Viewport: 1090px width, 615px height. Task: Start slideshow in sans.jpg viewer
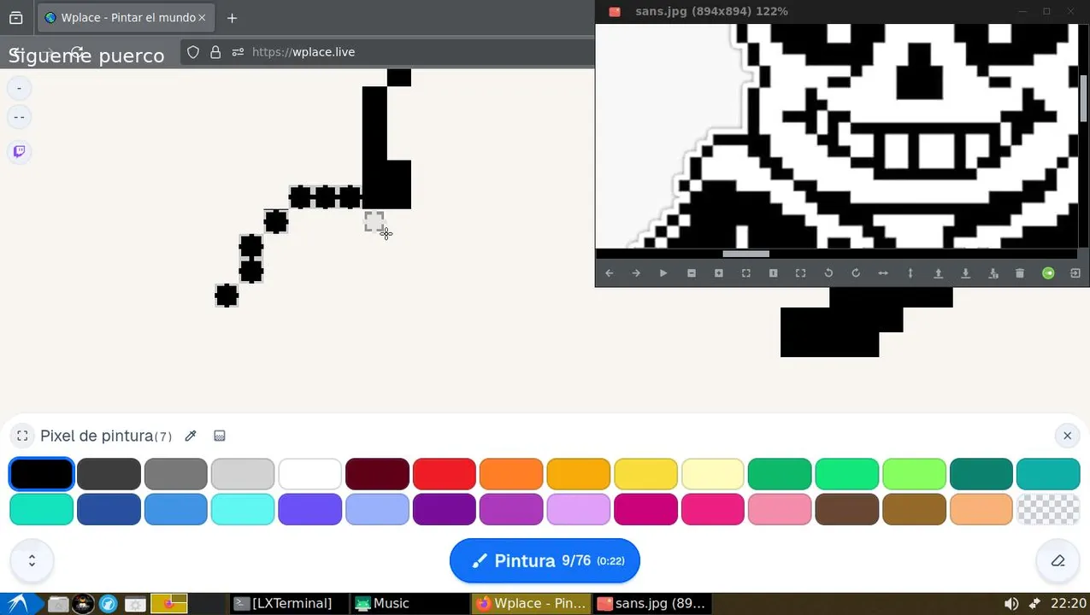tap(663, 273)
